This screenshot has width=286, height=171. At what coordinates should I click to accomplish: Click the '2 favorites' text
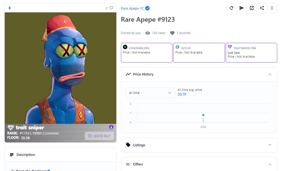point(183,33)
